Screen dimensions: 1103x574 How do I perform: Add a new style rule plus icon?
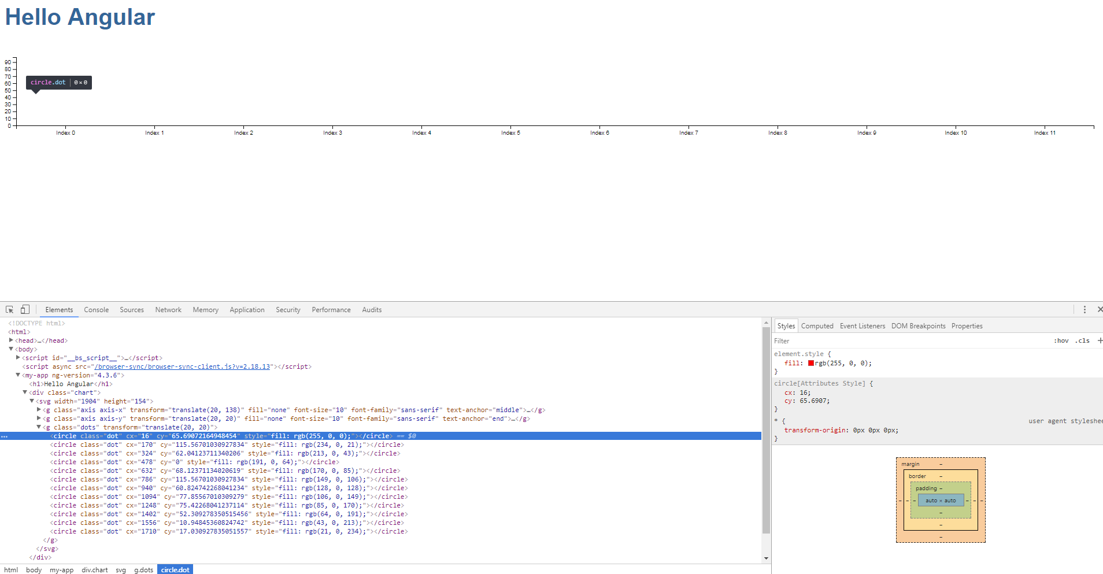click(1100, 341)
